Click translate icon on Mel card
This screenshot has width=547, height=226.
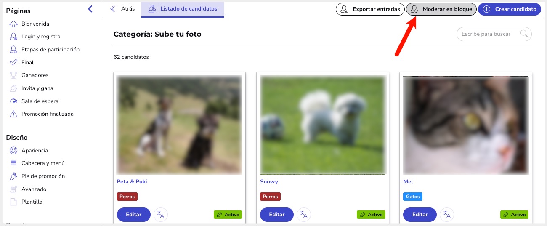pos(446,215)
